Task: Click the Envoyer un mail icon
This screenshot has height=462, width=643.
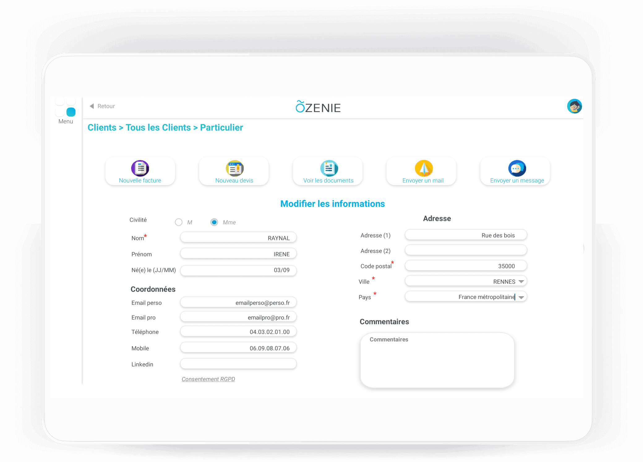Action: (423, 168)
